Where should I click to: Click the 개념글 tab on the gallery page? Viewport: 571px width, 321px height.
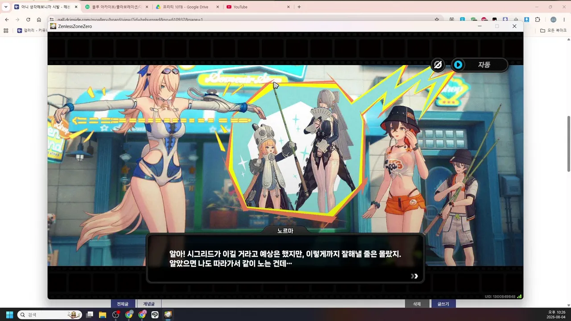tap(149, 304)
